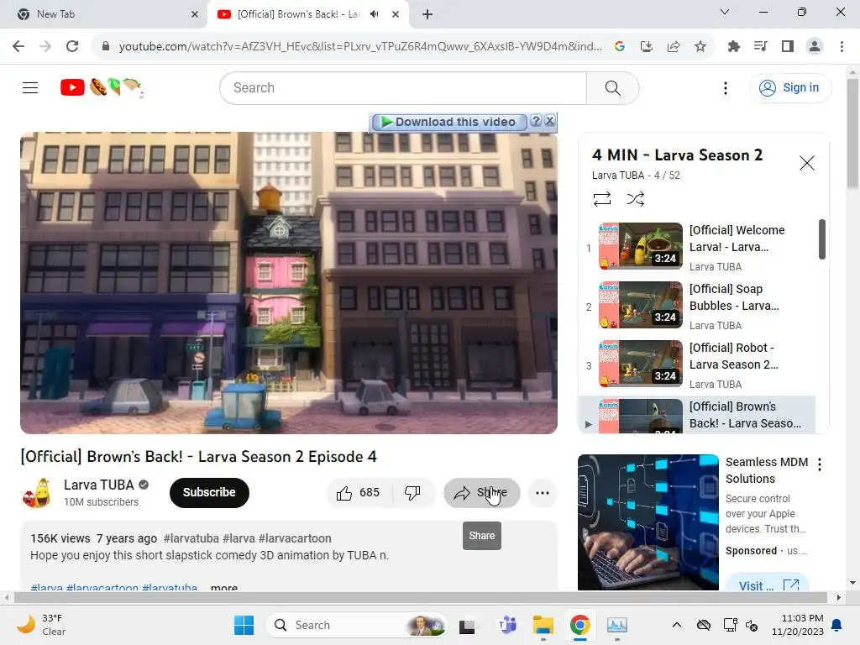The image size is (860, 645).
Task: Subscribe to Larva TUBA
Action: point(209,492)
